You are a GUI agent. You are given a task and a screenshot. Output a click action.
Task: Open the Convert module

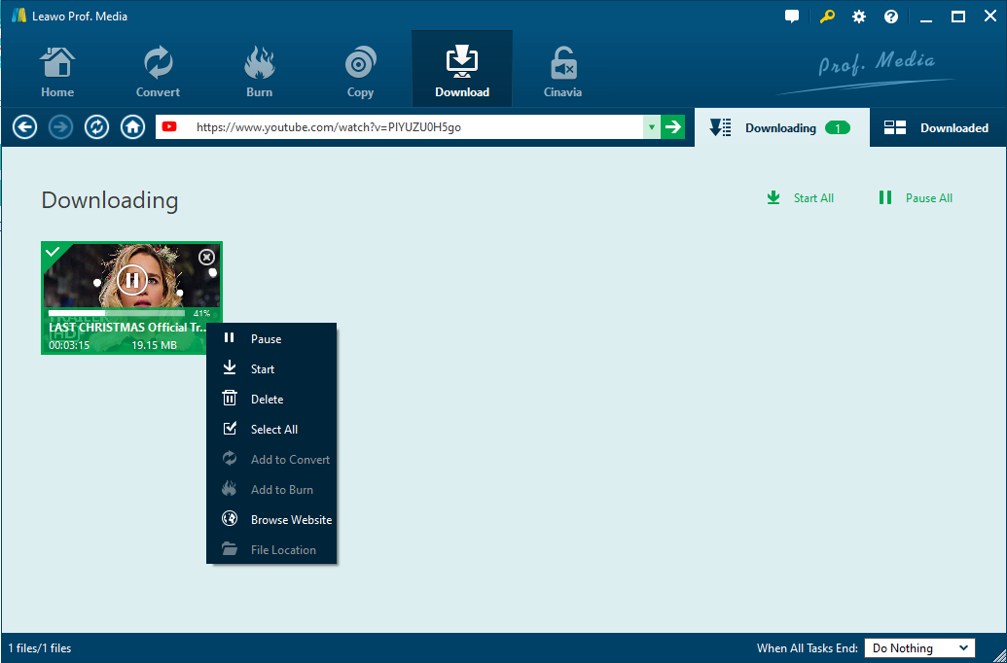click(x=158, y=72)
